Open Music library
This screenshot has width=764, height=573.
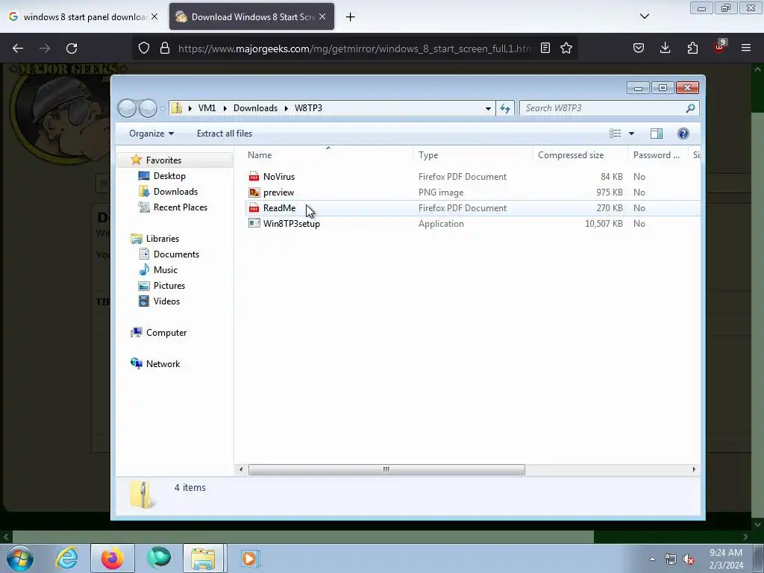165,270
